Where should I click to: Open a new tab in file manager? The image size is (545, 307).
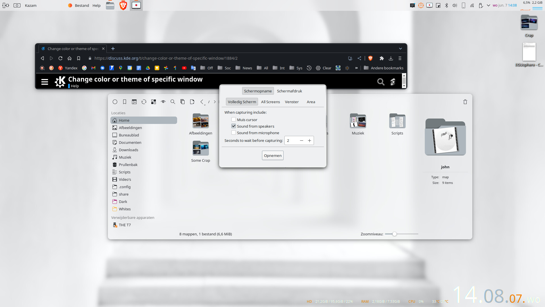coord(134,102)
